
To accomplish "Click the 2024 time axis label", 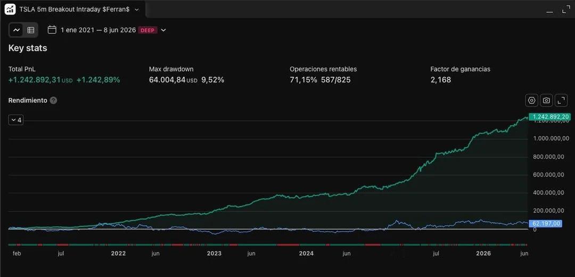I will (306, 254).
